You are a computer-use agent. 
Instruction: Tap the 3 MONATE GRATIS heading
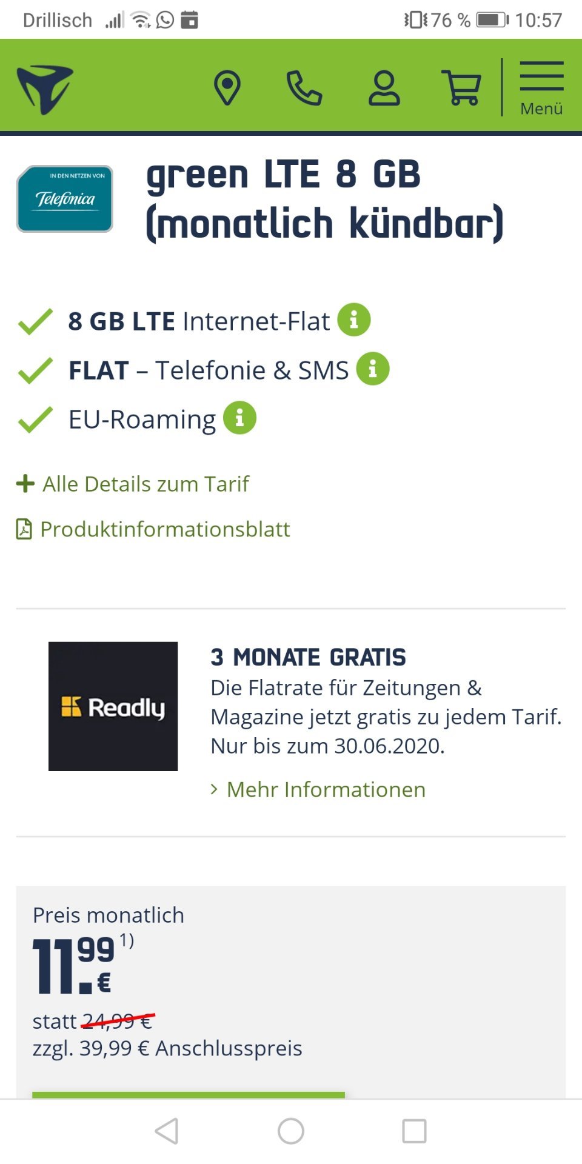pos(308,657)
